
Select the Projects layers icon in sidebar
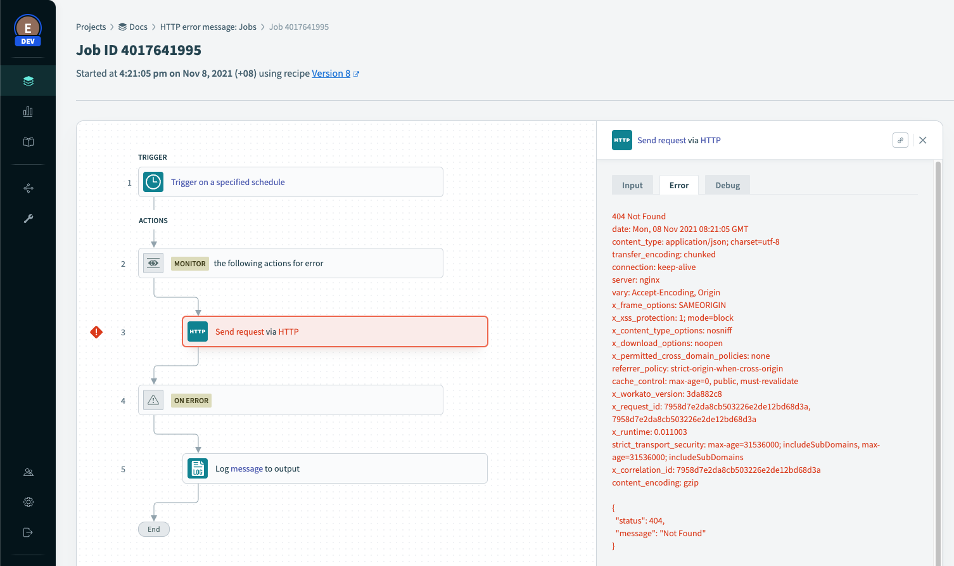click(28, 80)
